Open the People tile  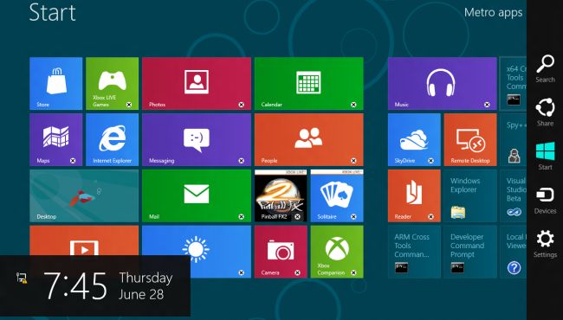click(x=309, y=140)
